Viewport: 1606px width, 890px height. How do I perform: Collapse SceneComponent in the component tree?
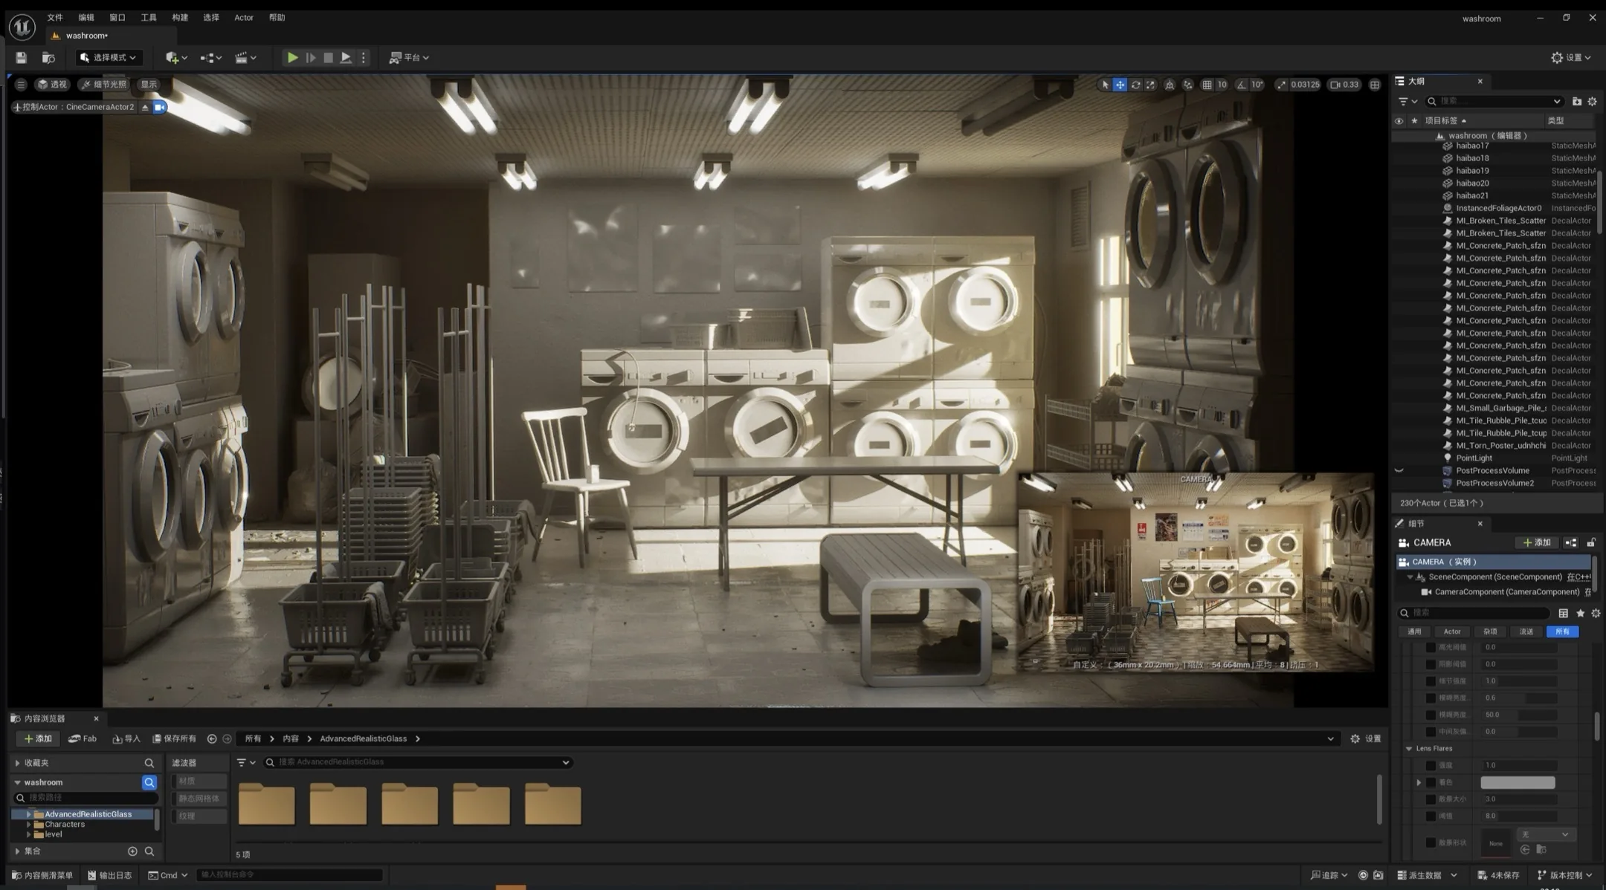1410,577
